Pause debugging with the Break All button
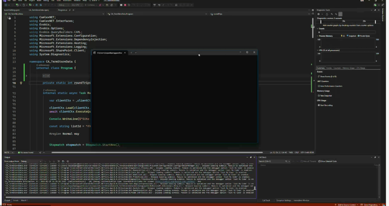 coord(121,5)
